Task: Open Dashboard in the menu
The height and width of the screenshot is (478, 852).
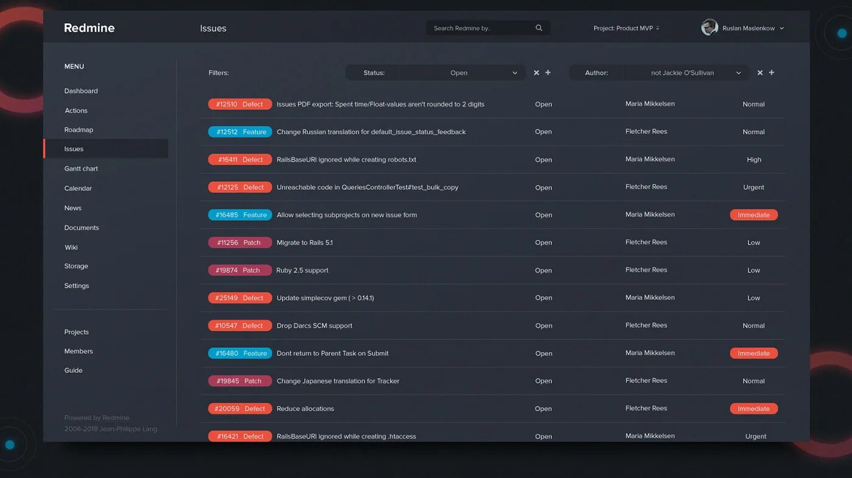Action: point(81,91)
